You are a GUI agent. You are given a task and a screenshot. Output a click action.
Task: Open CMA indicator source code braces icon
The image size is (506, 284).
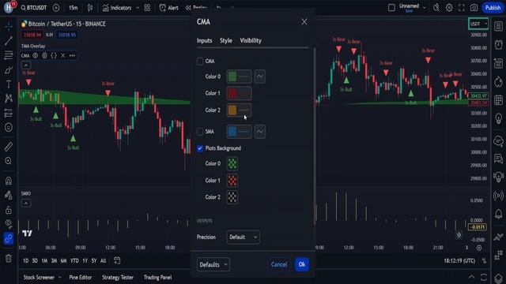click(54, 55)
